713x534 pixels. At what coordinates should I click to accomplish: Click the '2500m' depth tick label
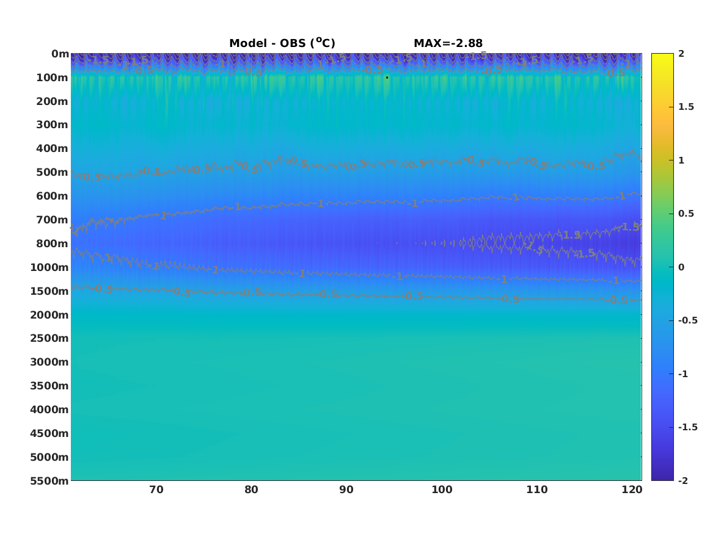point(49,338)
